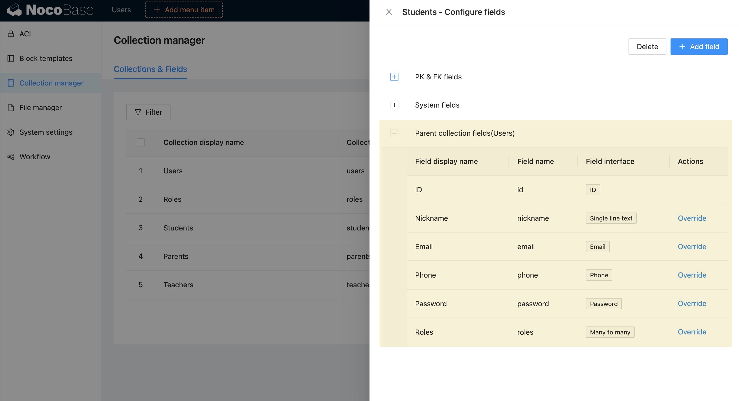Image resolution: width=739 pixels, height=401 pixels.
Task: Click funnel icon on Filter button
Action: click(138, 112)
